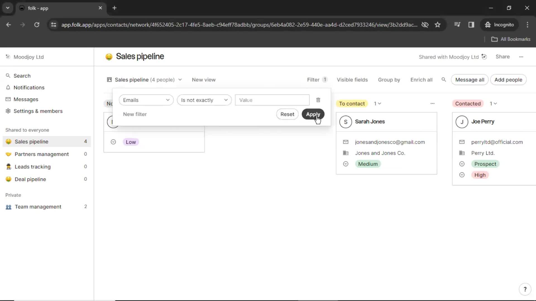The image size is (536, 301).
Task: Reload the page in browser
Action: click(37, 25)
